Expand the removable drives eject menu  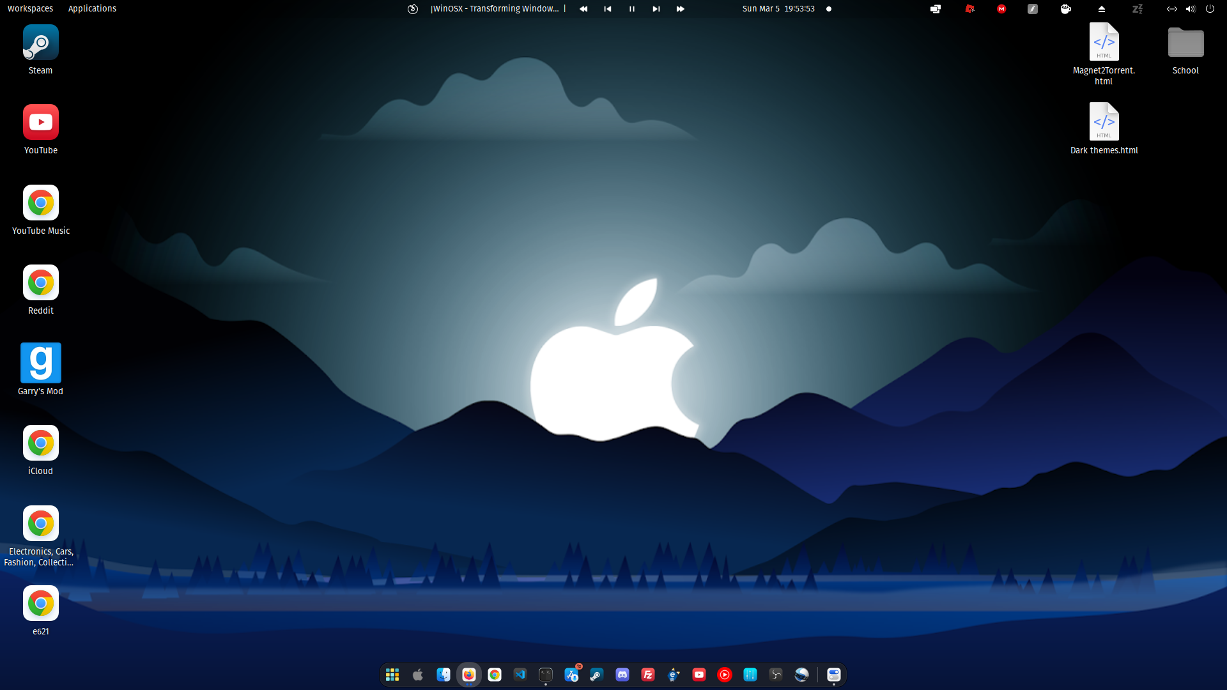(1101, 9)
